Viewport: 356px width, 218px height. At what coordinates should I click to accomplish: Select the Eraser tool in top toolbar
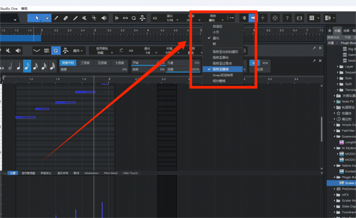pyautogui.click(x=66, y=18)
